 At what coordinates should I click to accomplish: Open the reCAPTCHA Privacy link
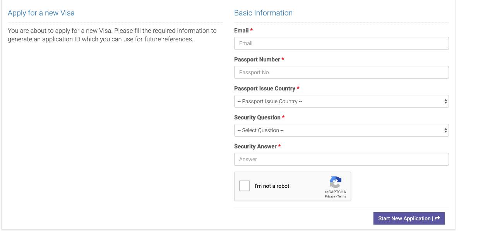pos(330,197)
